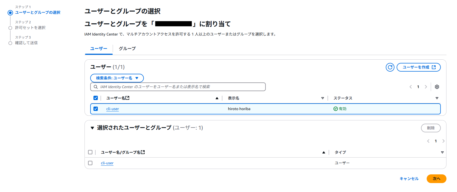Click the キャンセル link

(409, 179)
